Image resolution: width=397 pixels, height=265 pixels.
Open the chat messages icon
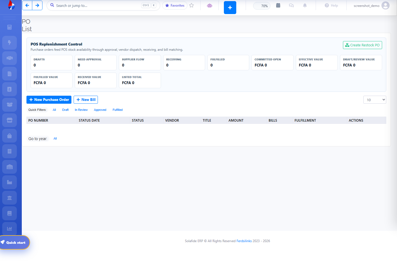tap(291, 6)
